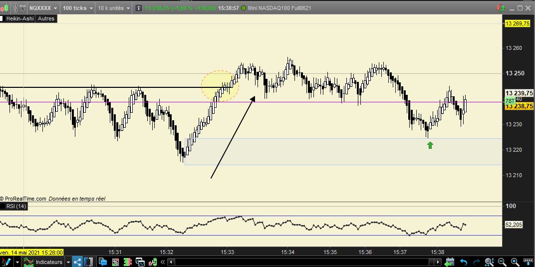
Task: Click the 13 260 price axis label
Action: [x=515, y=48]
